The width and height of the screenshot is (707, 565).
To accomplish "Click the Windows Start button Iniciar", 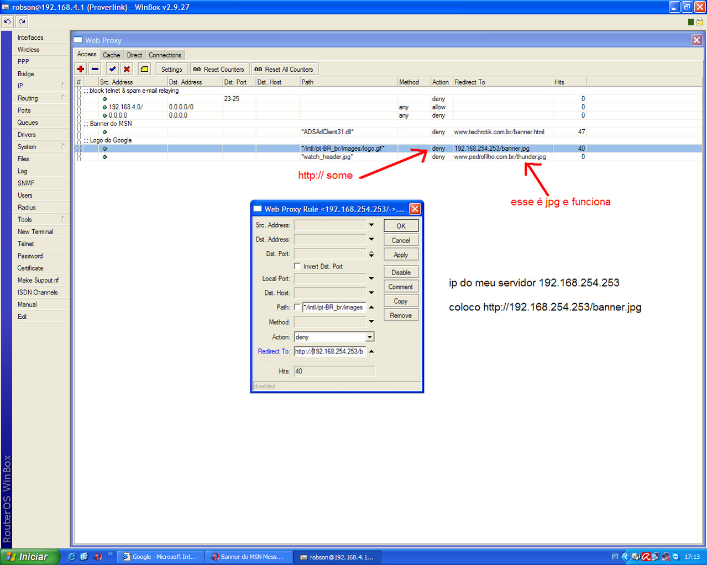I will click(x=30, y=557).
